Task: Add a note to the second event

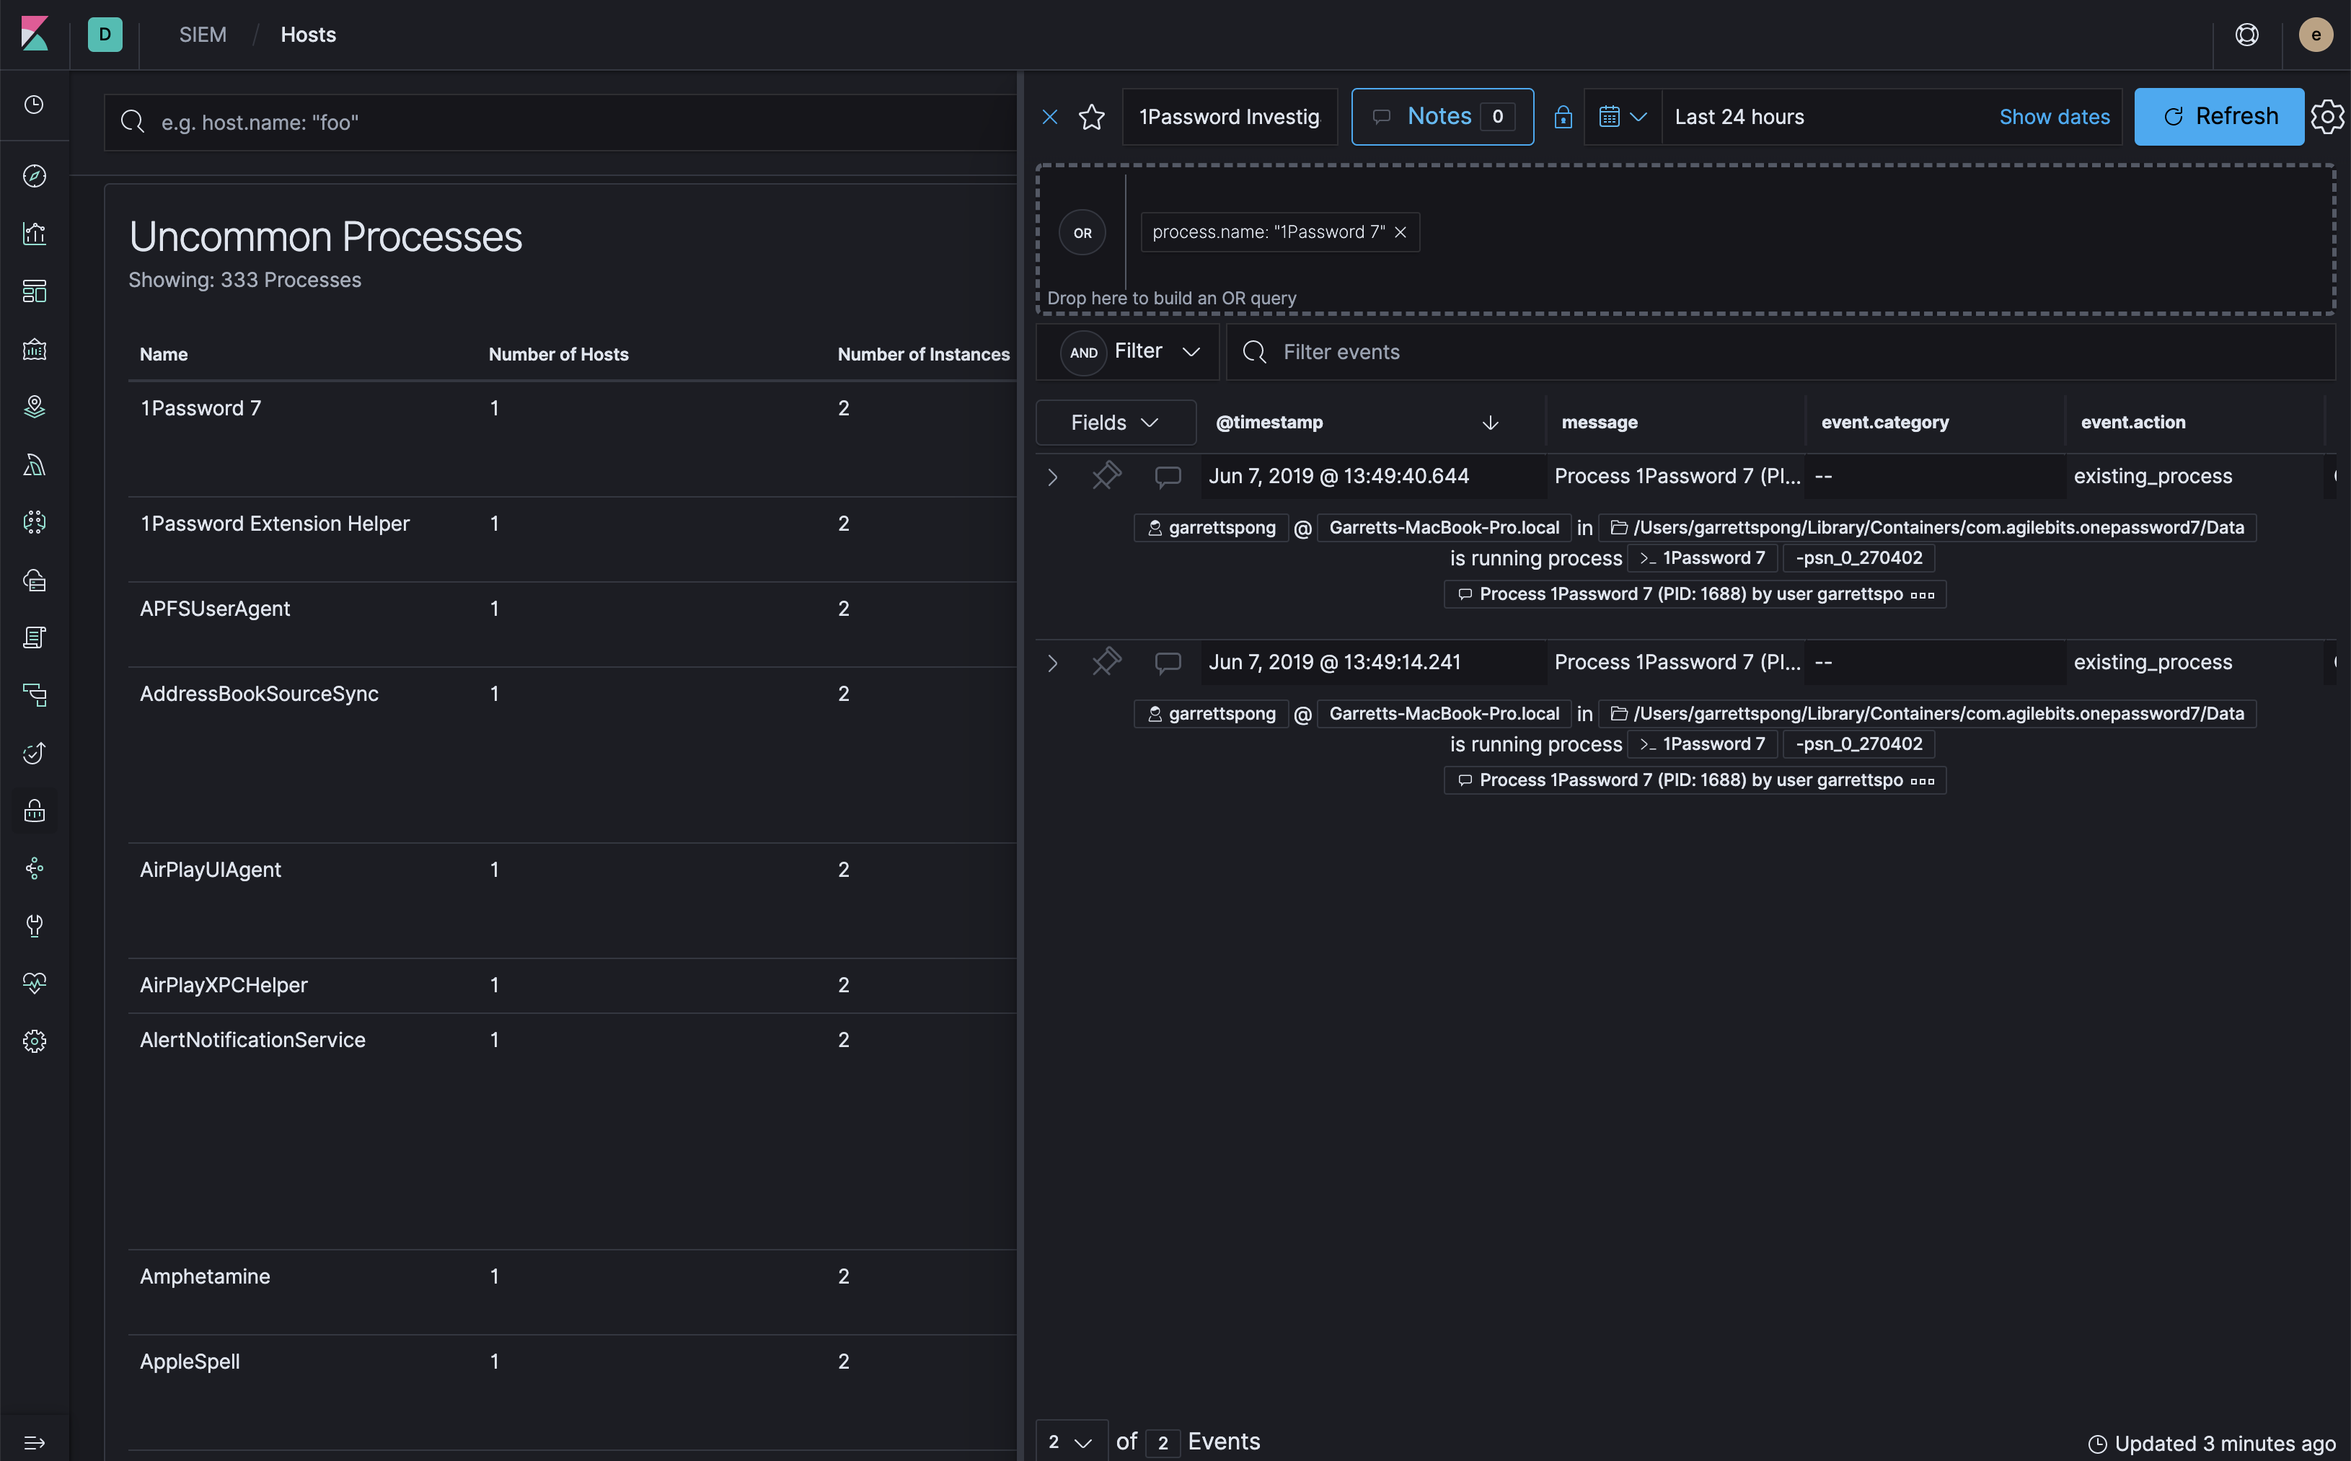Action: coord(1168,662)
